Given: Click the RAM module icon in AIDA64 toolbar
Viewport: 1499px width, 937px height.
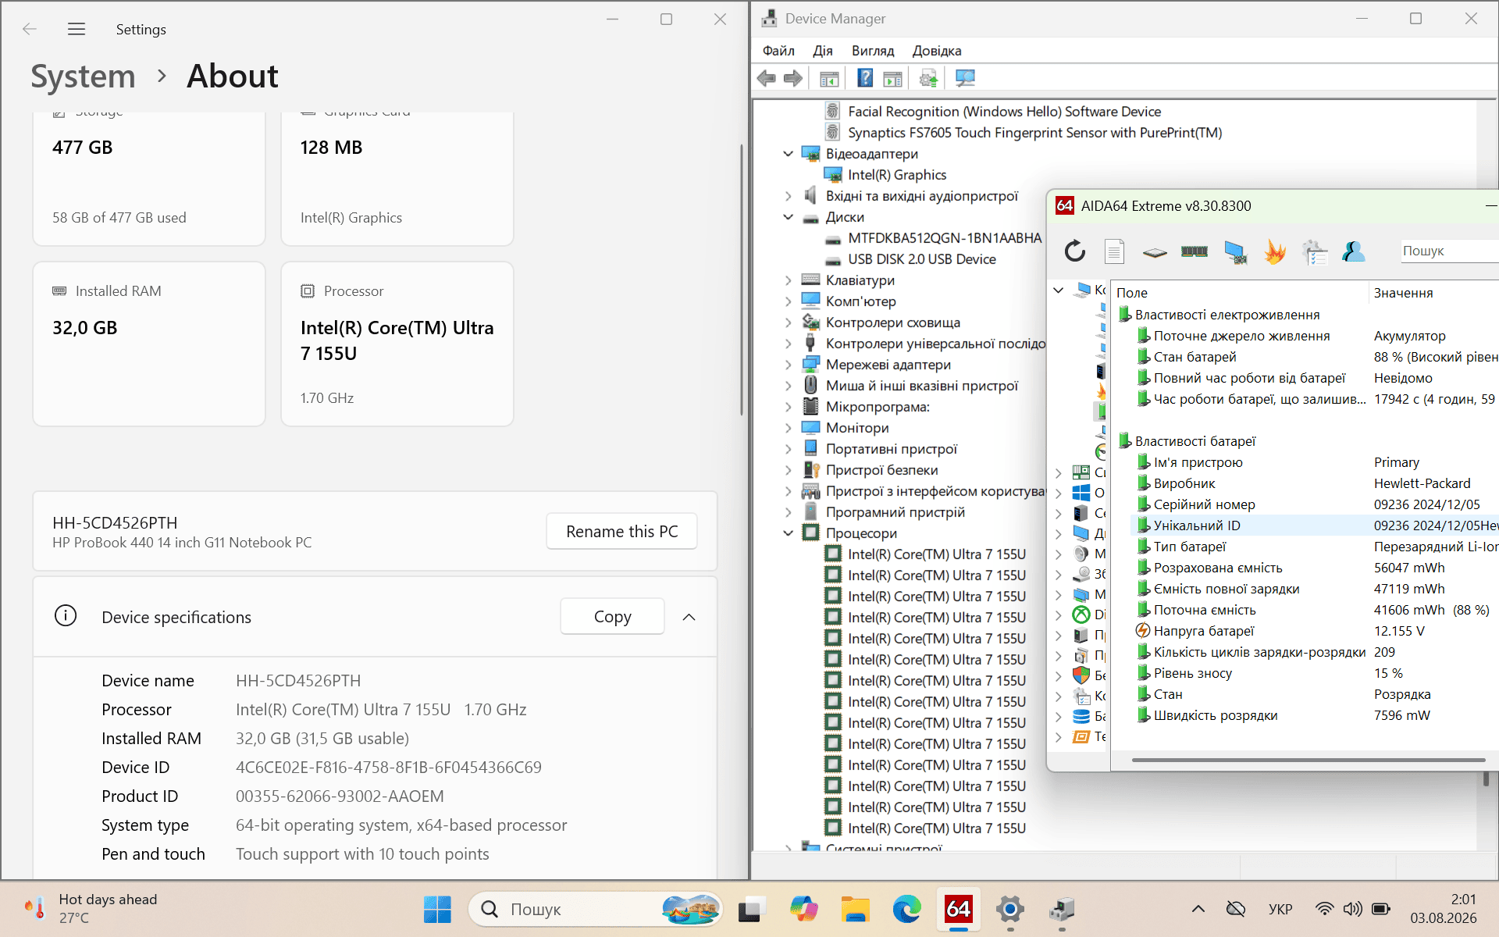Looking at the screenshot, I should (1195, 251).
